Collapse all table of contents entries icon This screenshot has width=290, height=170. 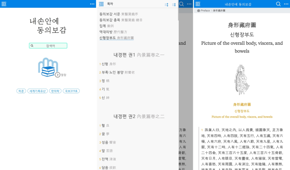tap(174, 5)
